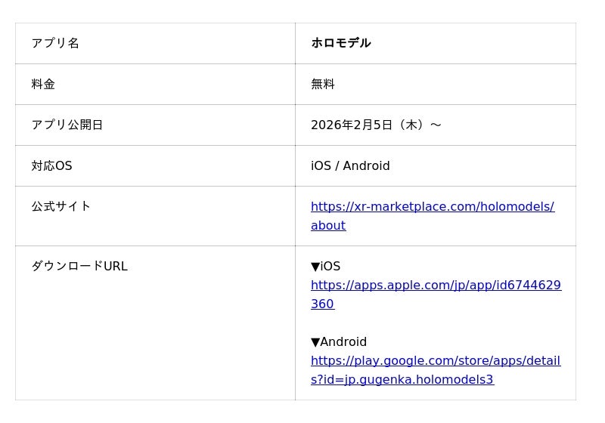Click the 公式サイト row label
Viewport: 605px width, 423px height.
click(61, 206)
